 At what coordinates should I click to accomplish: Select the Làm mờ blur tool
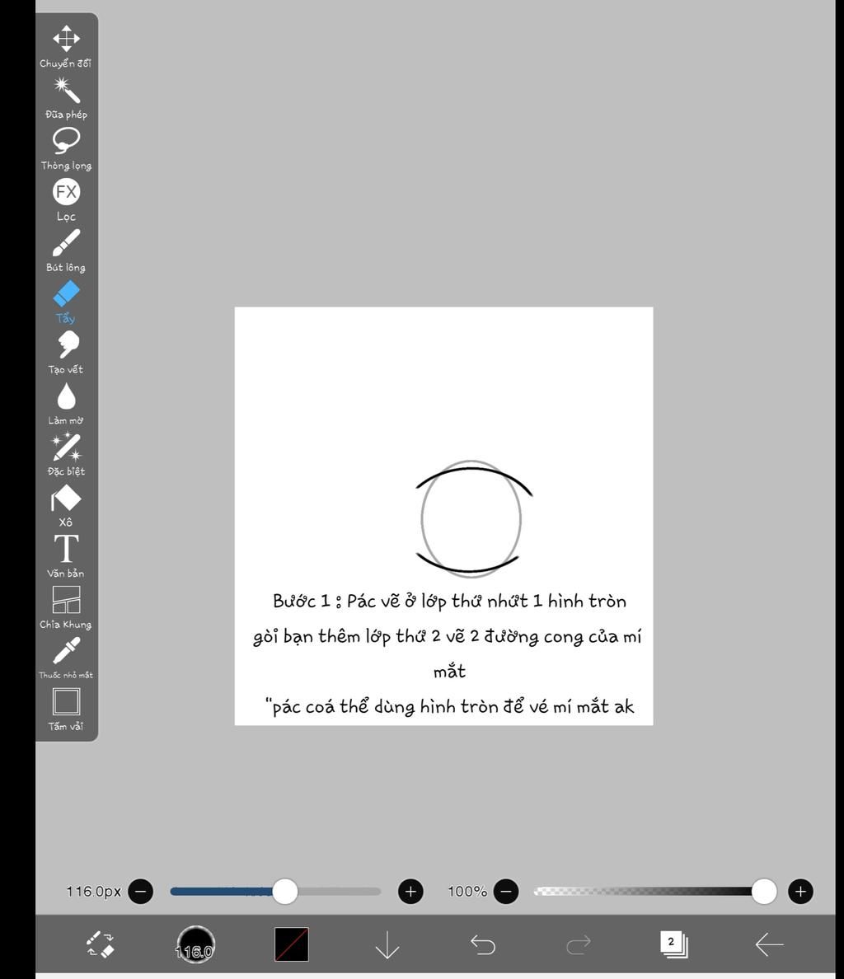click(66, 404)
